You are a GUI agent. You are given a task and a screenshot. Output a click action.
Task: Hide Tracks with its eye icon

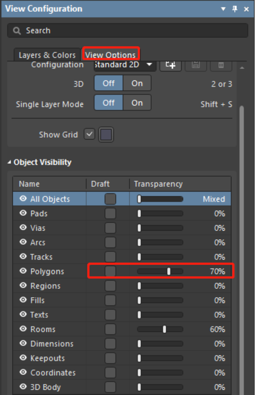[23, 257]
